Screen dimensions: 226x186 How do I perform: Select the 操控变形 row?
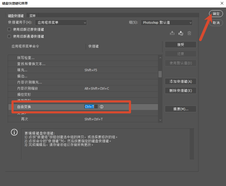coord(83,94)
